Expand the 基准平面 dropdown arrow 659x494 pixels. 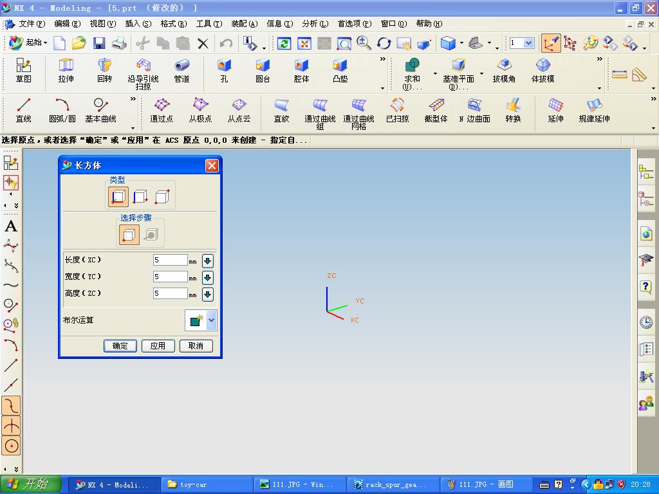tap(481, 74)
